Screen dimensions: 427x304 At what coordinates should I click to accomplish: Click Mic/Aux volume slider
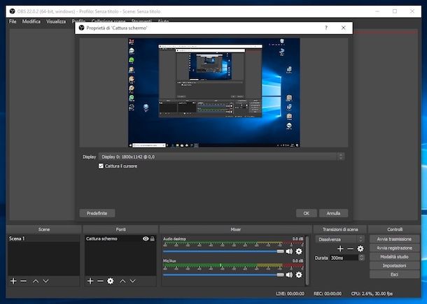(x=223, y=275)
